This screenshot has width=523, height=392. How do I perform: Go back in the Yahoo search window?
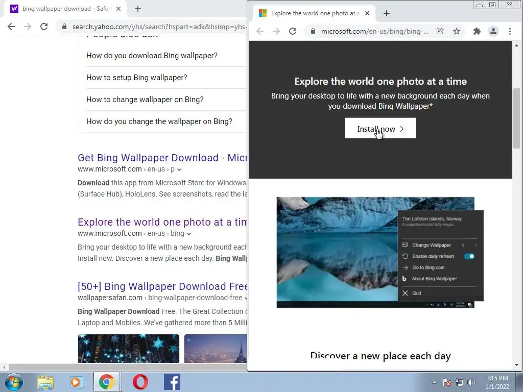point(11,27)
